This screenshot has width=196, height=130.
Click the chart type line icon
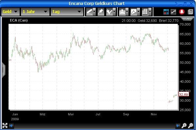click(134, 12)
